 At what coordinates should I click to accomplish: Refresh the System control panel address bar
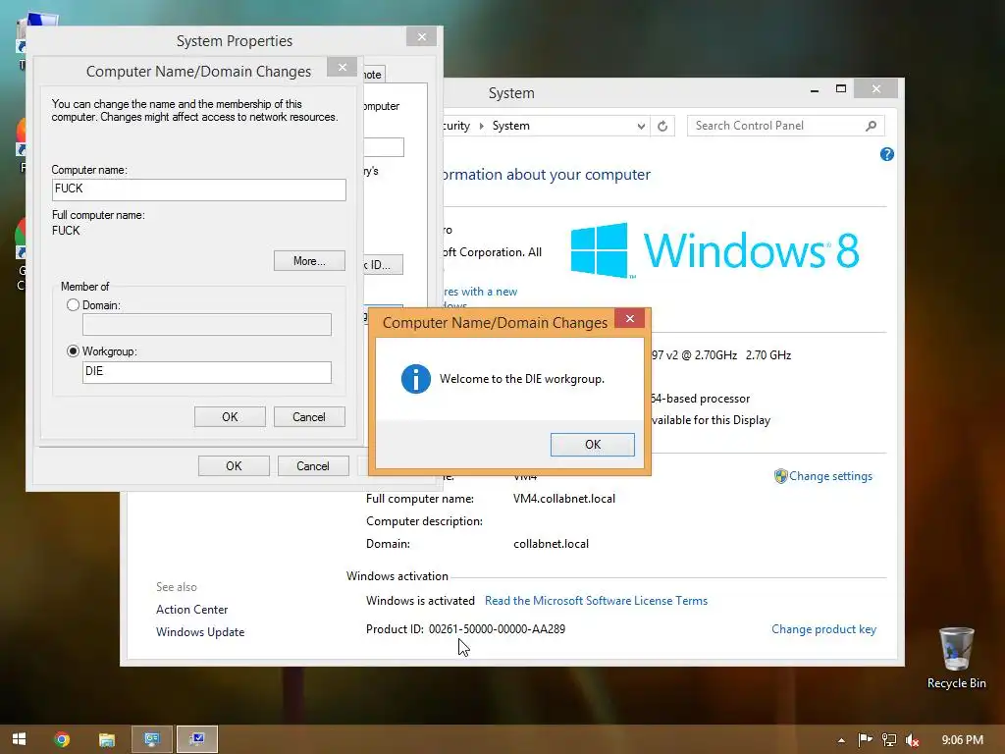(662, 126)
